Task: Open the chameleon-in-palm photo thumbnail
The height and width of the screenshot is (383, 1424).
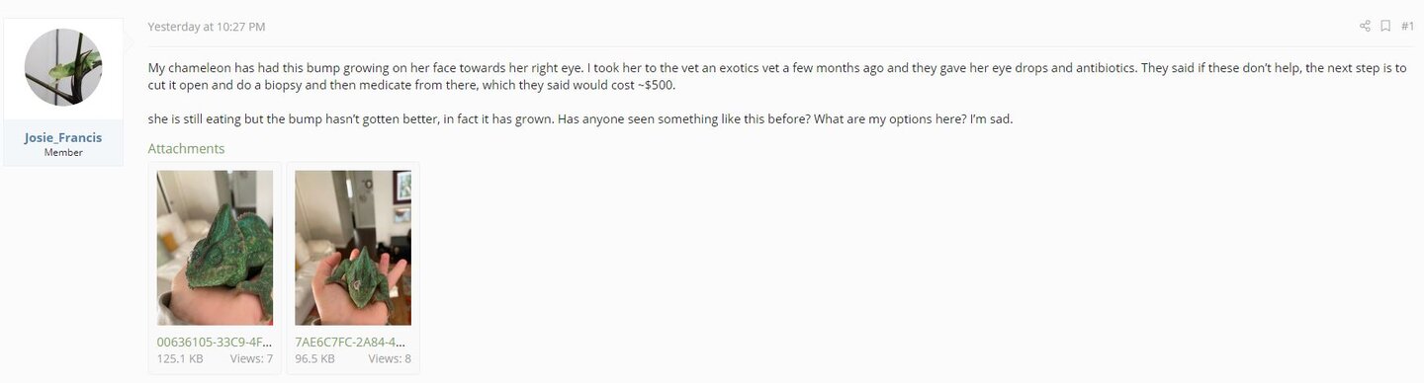Action: (x=353, y=248)
